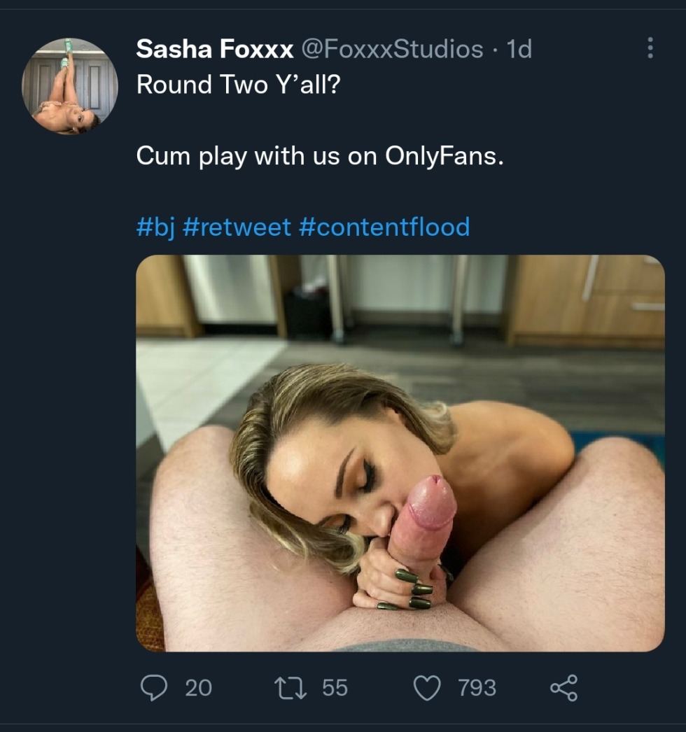The height and width of the screenshot is (732, 686).
Task: View the 793 likes count
Action: coord(477,687)
